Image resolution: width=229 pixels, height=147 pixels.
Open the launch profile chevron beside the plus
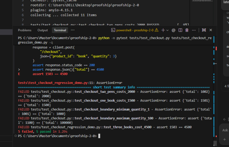pyautogui.click(x=168, y=30)
